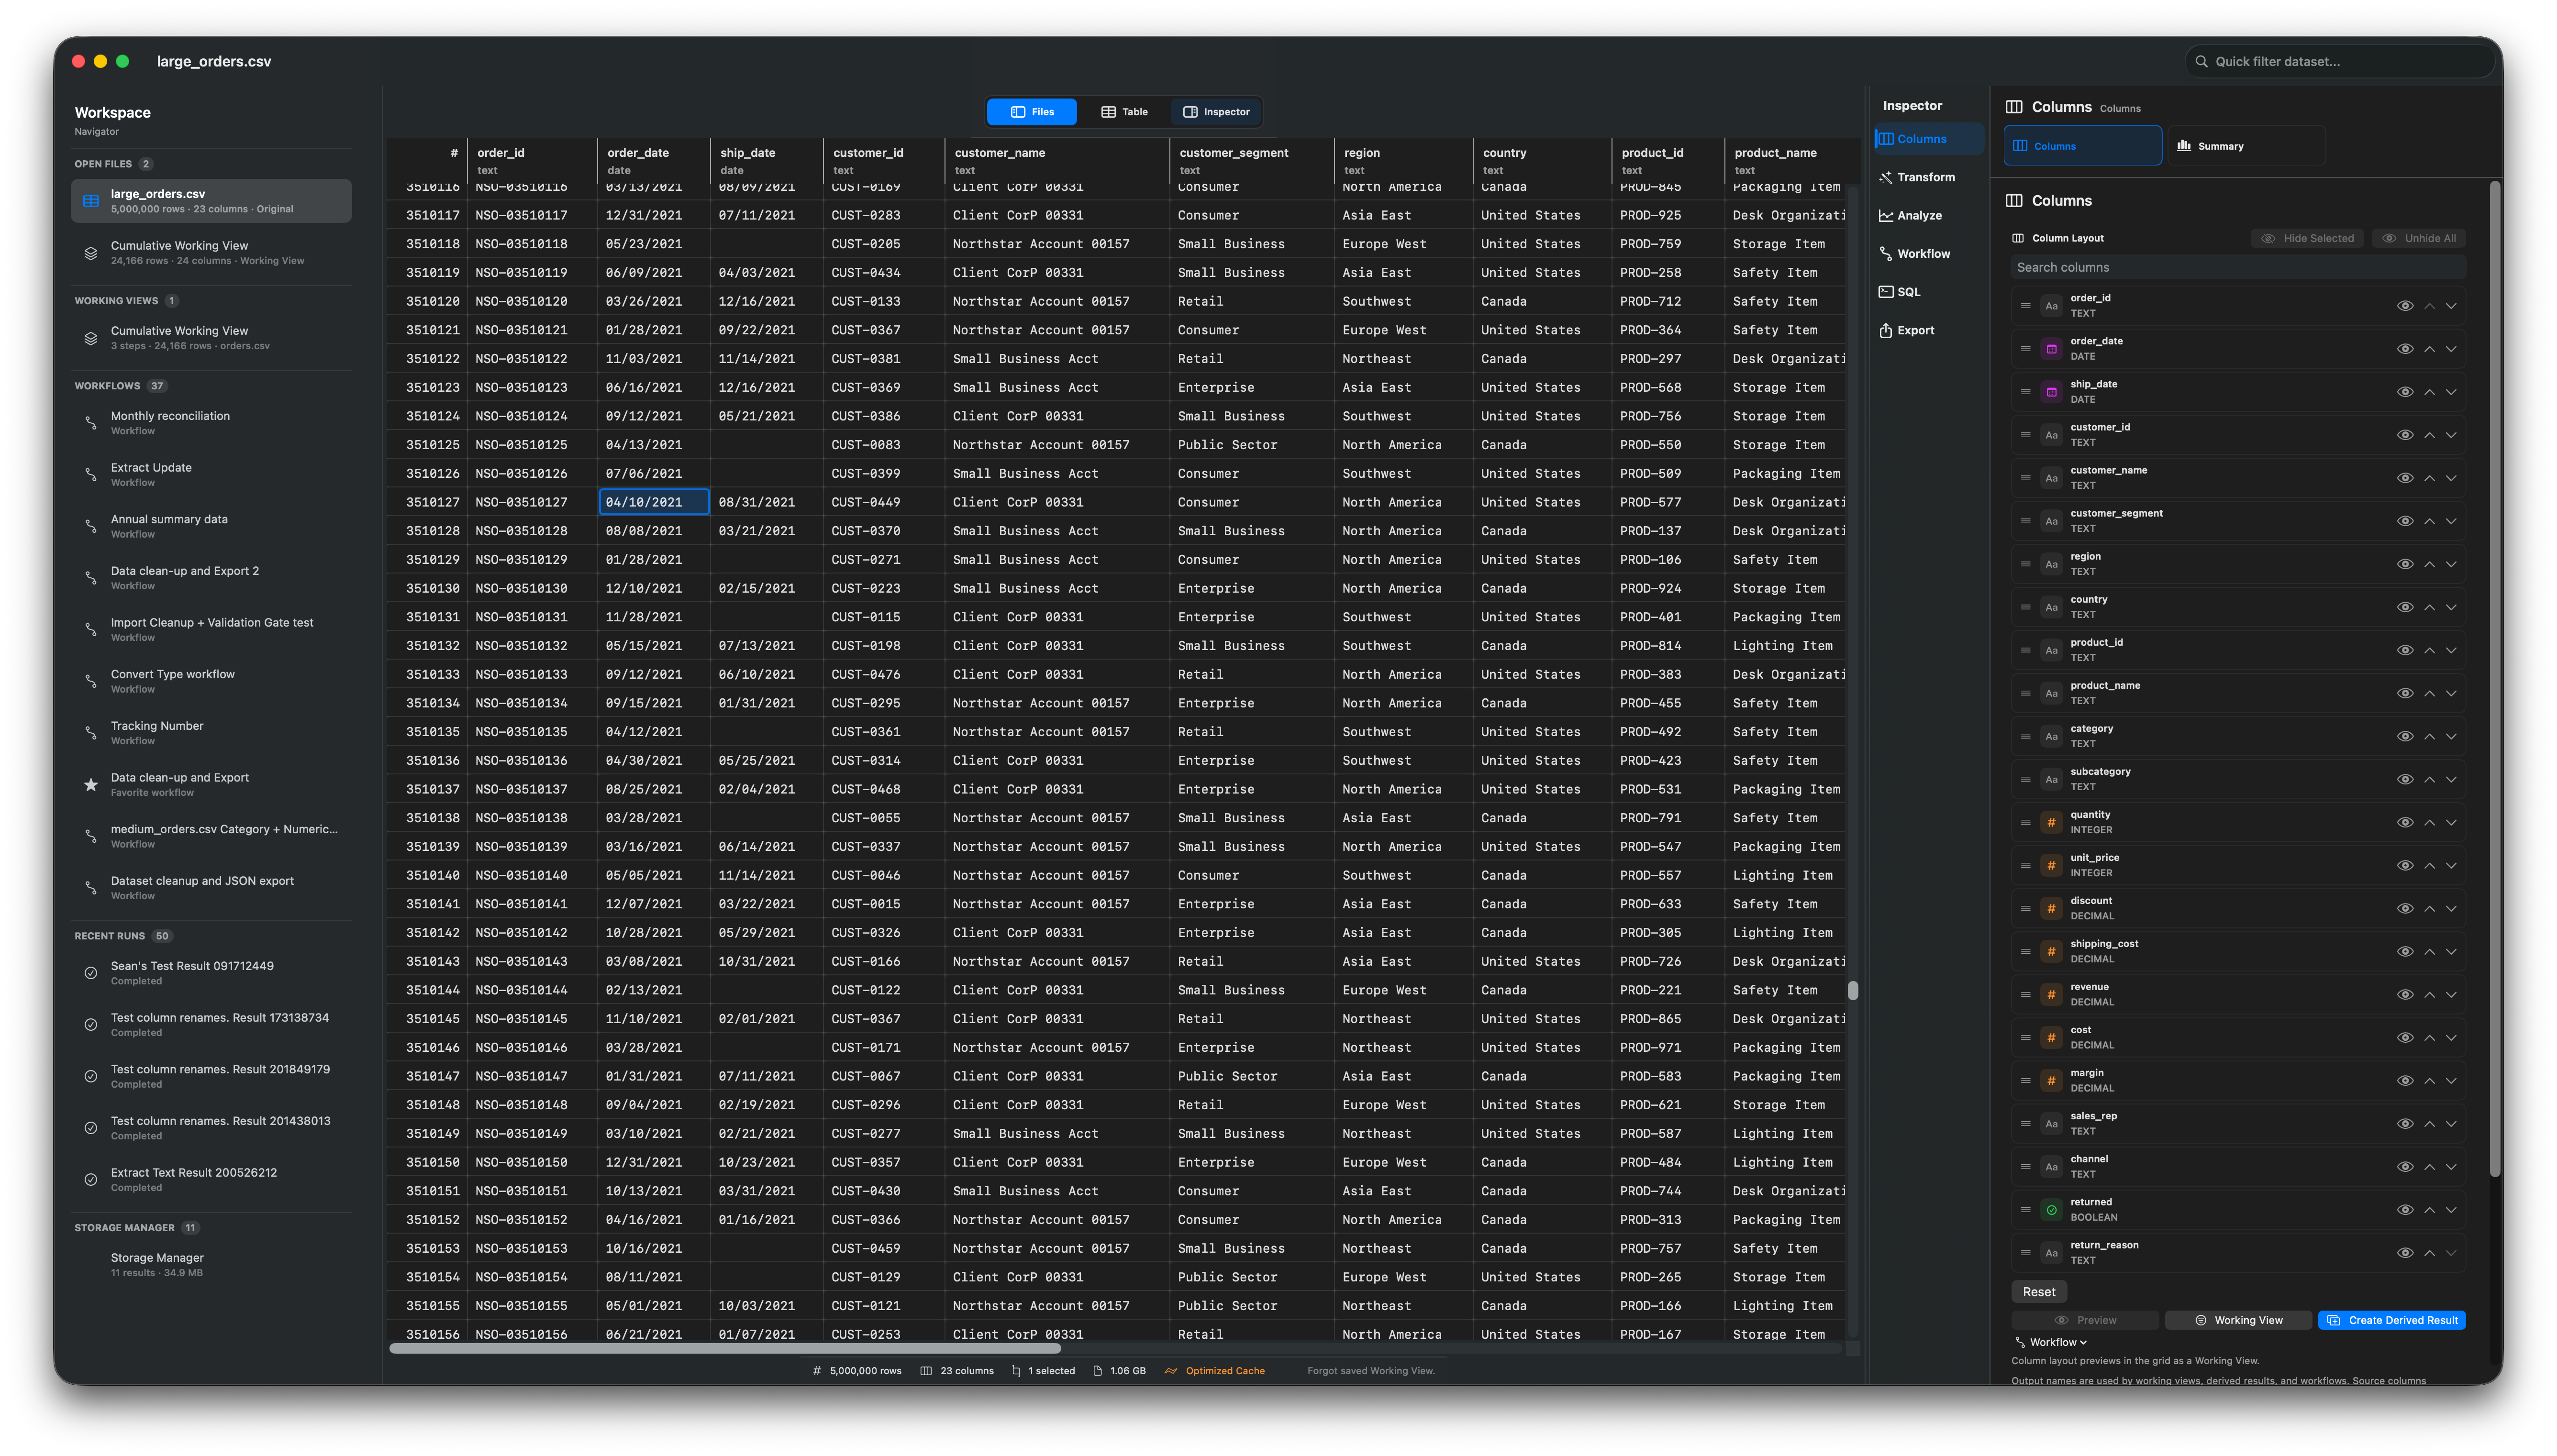Click the Cumulative Working View layers icon under Open Files
This screenshot has width=2557, height=1456.
[91, 253]
